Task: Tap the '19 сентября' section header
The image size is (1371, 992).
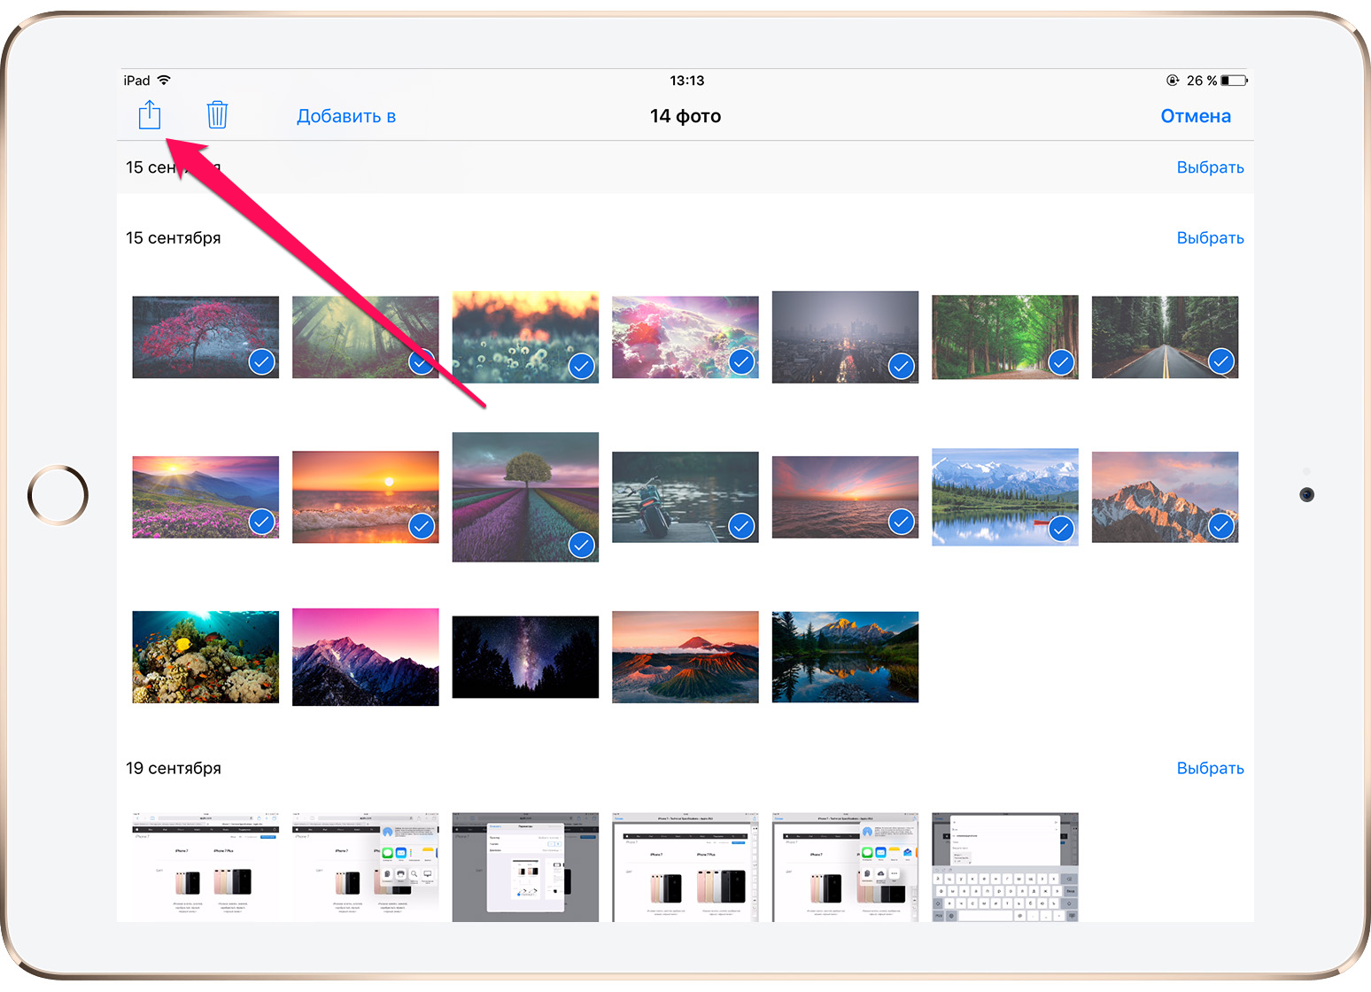Action: click(174, 768)
